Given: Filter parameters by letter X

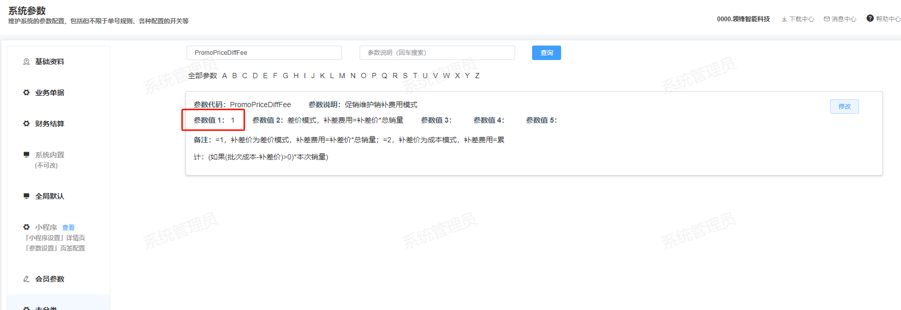Looking at the screenshot, I should click(457, 76).
